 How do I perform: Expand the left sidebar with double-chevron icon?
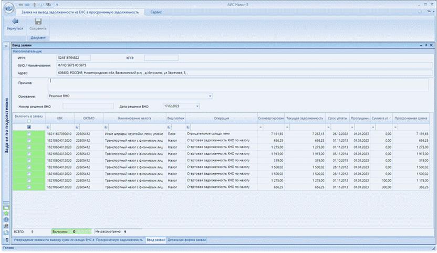click(6, 47)
